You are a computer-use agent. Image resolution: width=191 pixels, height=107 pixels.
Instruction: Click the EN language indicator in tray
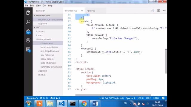(x=125, y=103)
